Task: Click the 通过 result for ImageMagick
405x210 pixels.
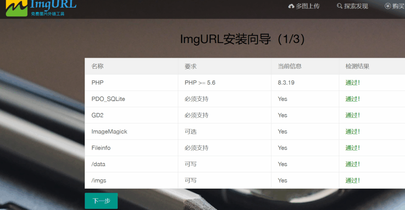Action: coord(352,132)
